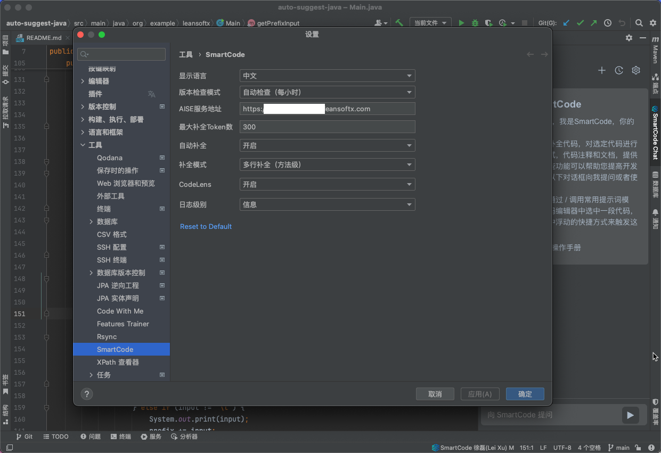Click the Git commit checkmark icon

(580, 23)
